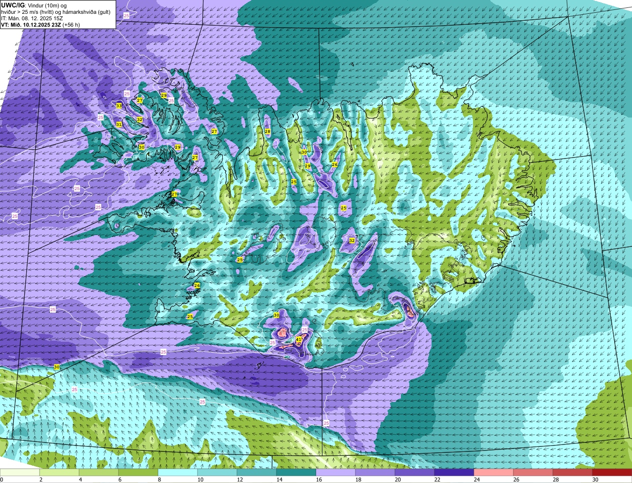
Task: Pick the 20–22 m/s violet legend swatch
Action: point(415,472)
